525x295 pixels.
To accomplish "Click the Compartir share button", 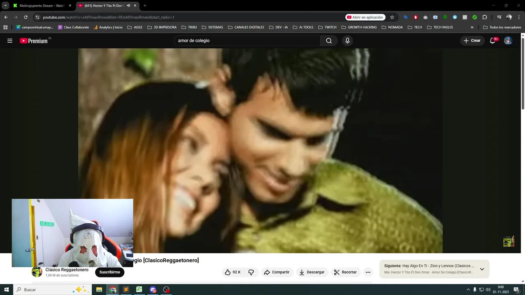I will point(277,272).
